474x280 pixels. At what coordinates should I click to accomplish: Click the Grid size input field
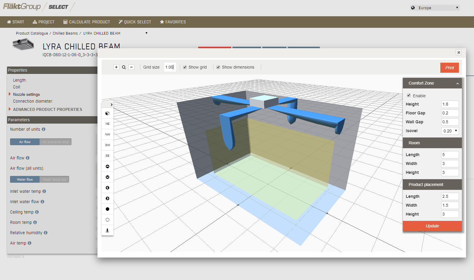170,67
